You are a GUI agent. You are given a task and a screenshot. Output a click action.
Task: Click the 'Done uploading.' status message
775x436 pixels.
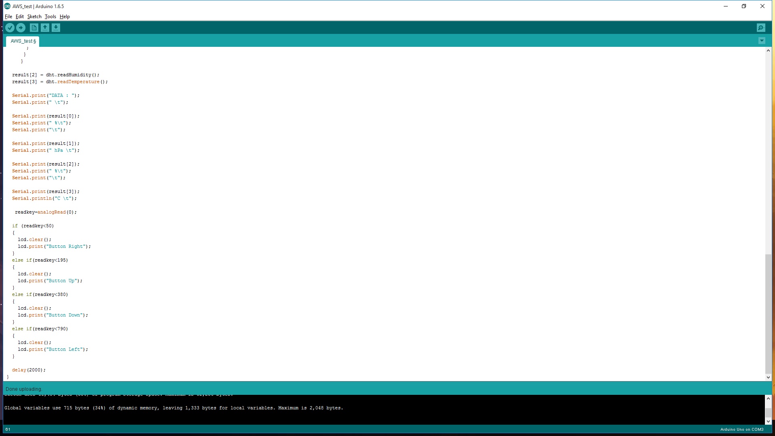[24, 389]
